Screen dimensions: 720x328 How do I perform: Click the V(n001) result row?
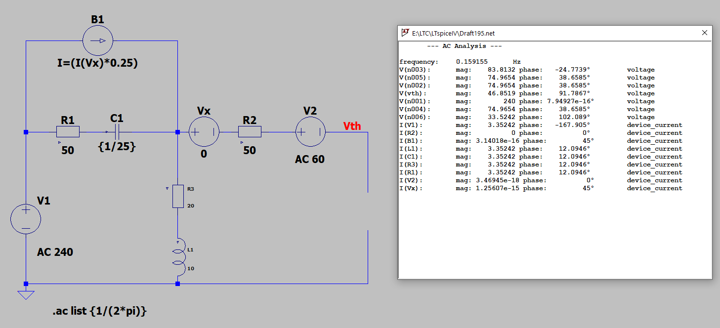tap(527, 101)
